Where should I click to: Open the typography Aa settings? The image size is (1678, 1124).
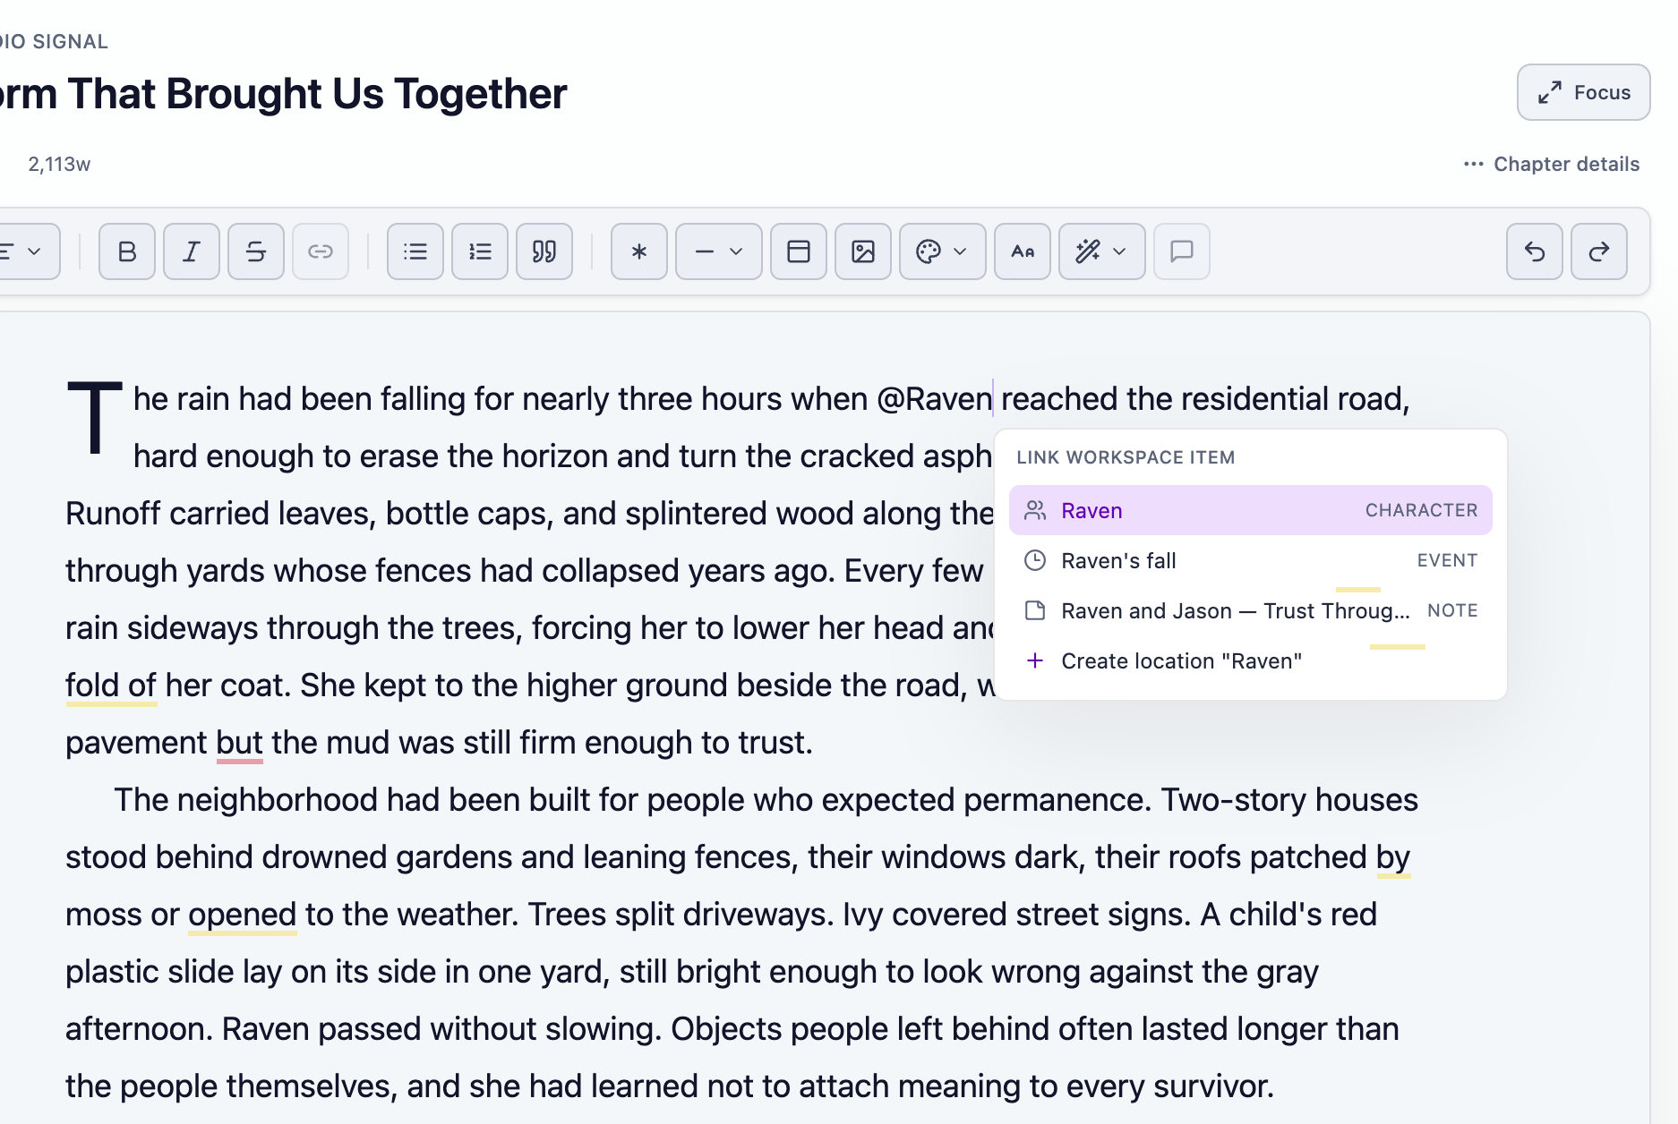pos(1023,251)
